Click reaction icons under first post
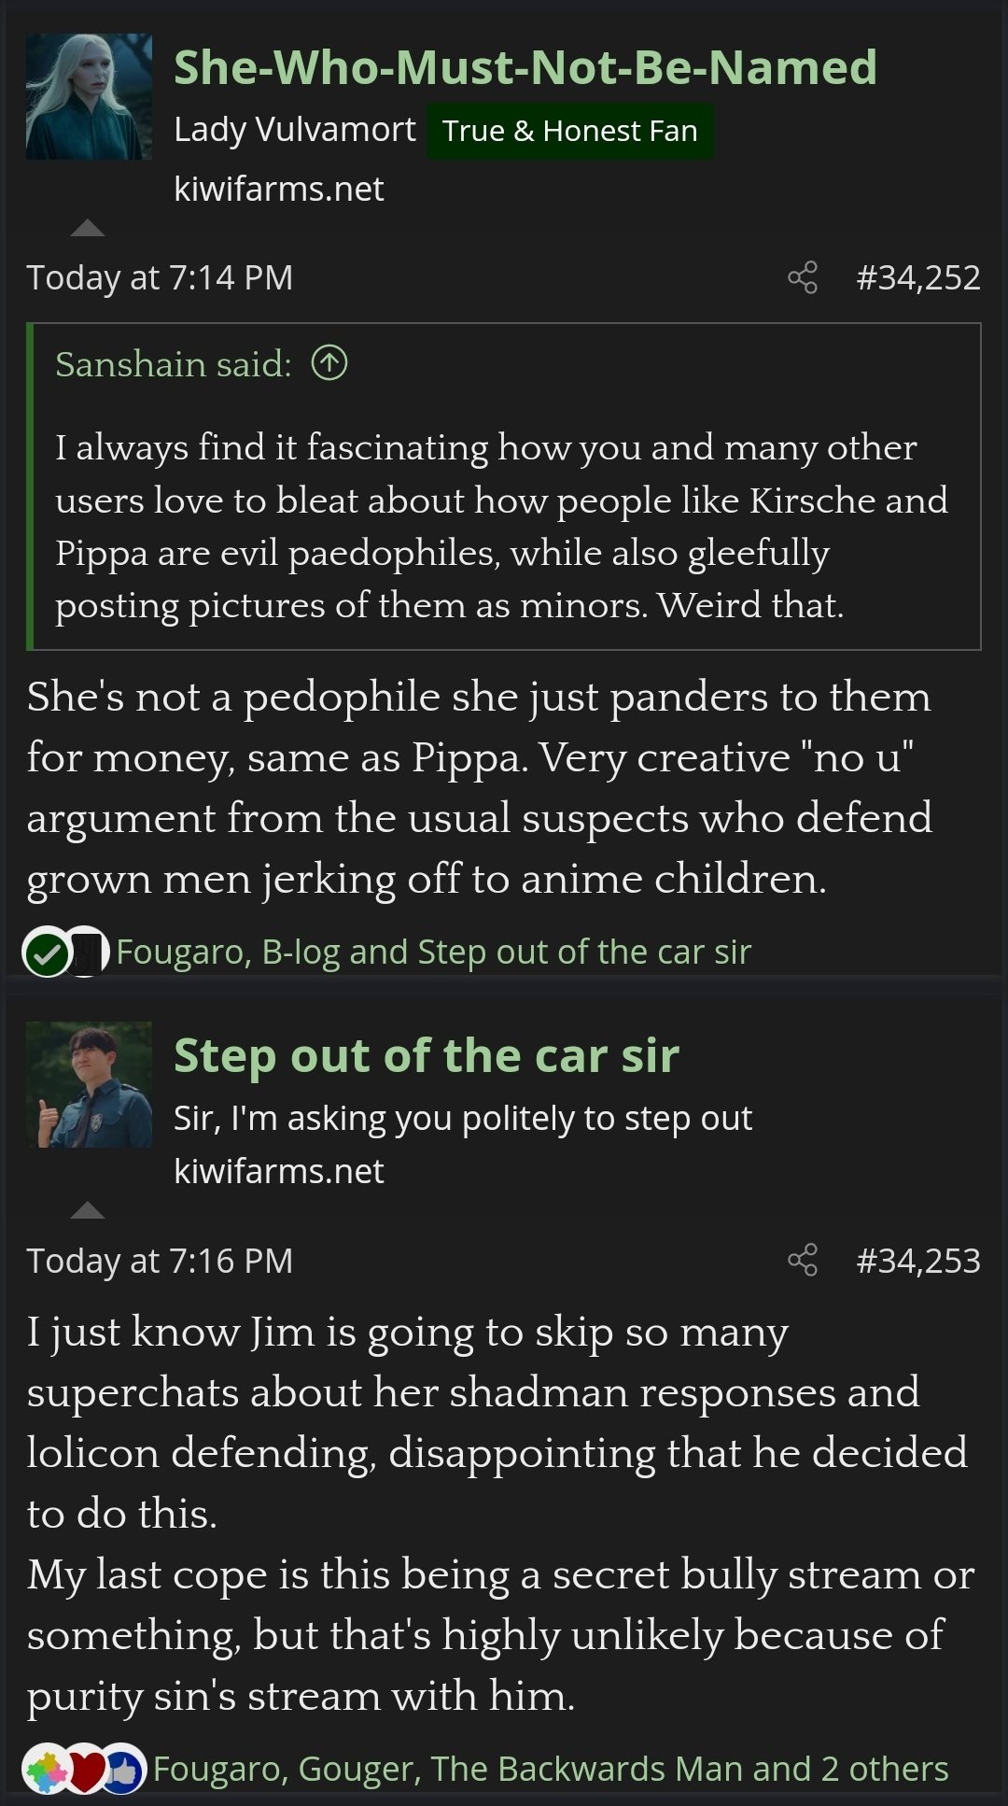1008x1806 pixels. pyautogui.click(x=65, y=952)
